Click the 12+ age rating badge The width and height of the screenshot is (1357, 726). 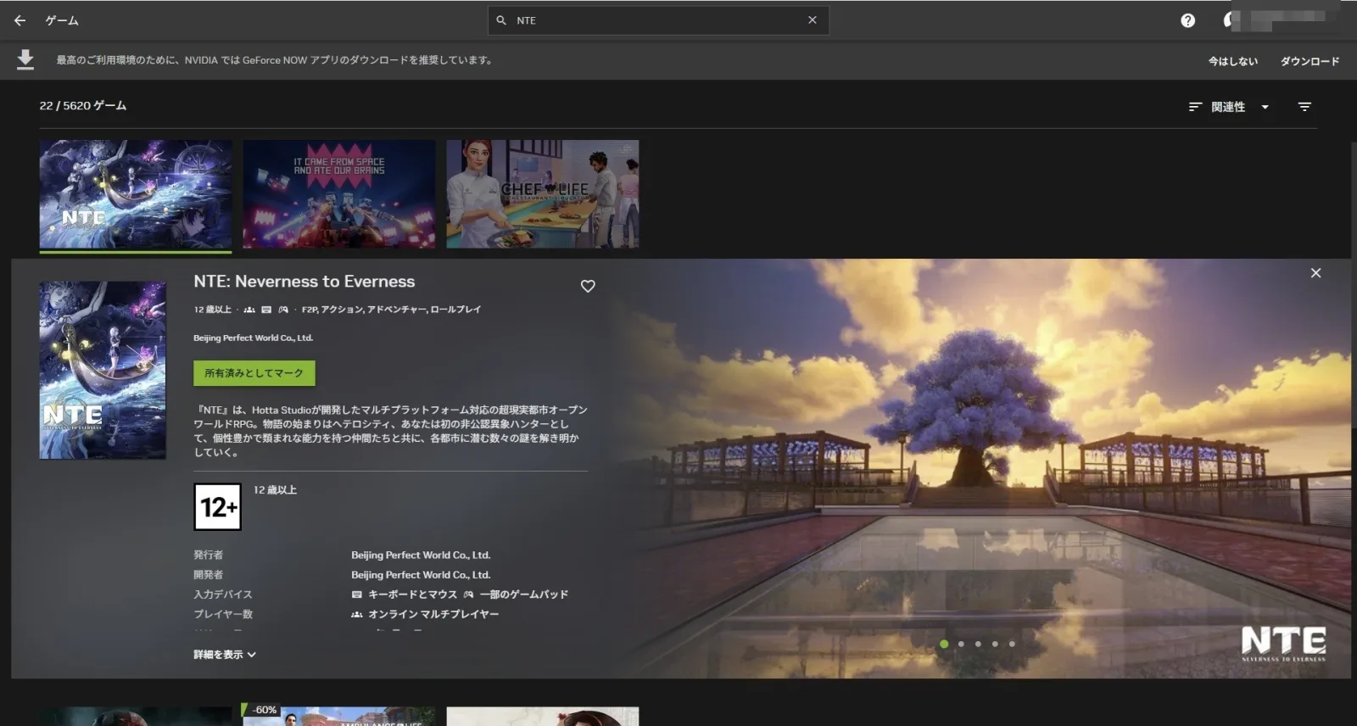[218, 507]
